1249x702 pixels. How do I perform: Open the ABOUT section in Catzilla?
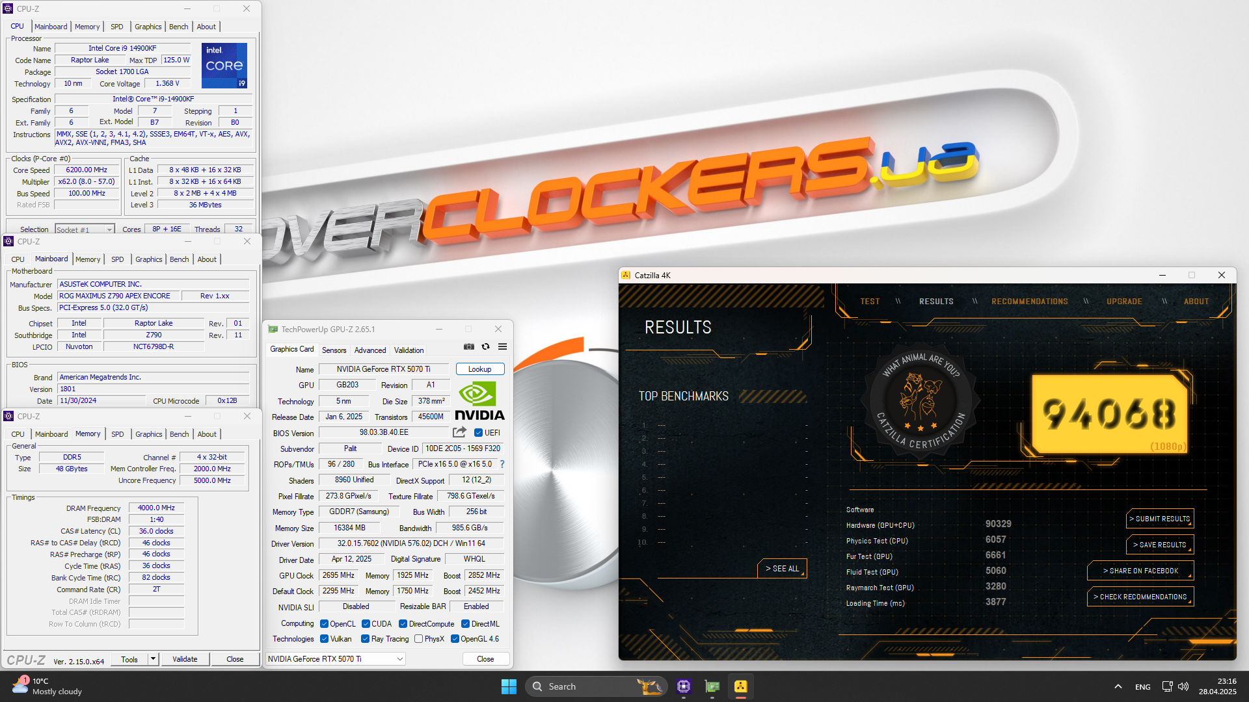tap(1196, 302)
